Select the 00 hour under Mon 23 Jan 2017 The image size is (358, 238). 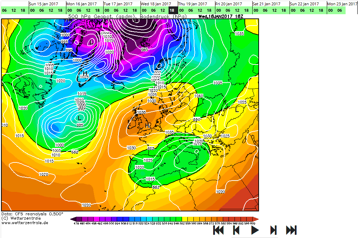[330, 10]
